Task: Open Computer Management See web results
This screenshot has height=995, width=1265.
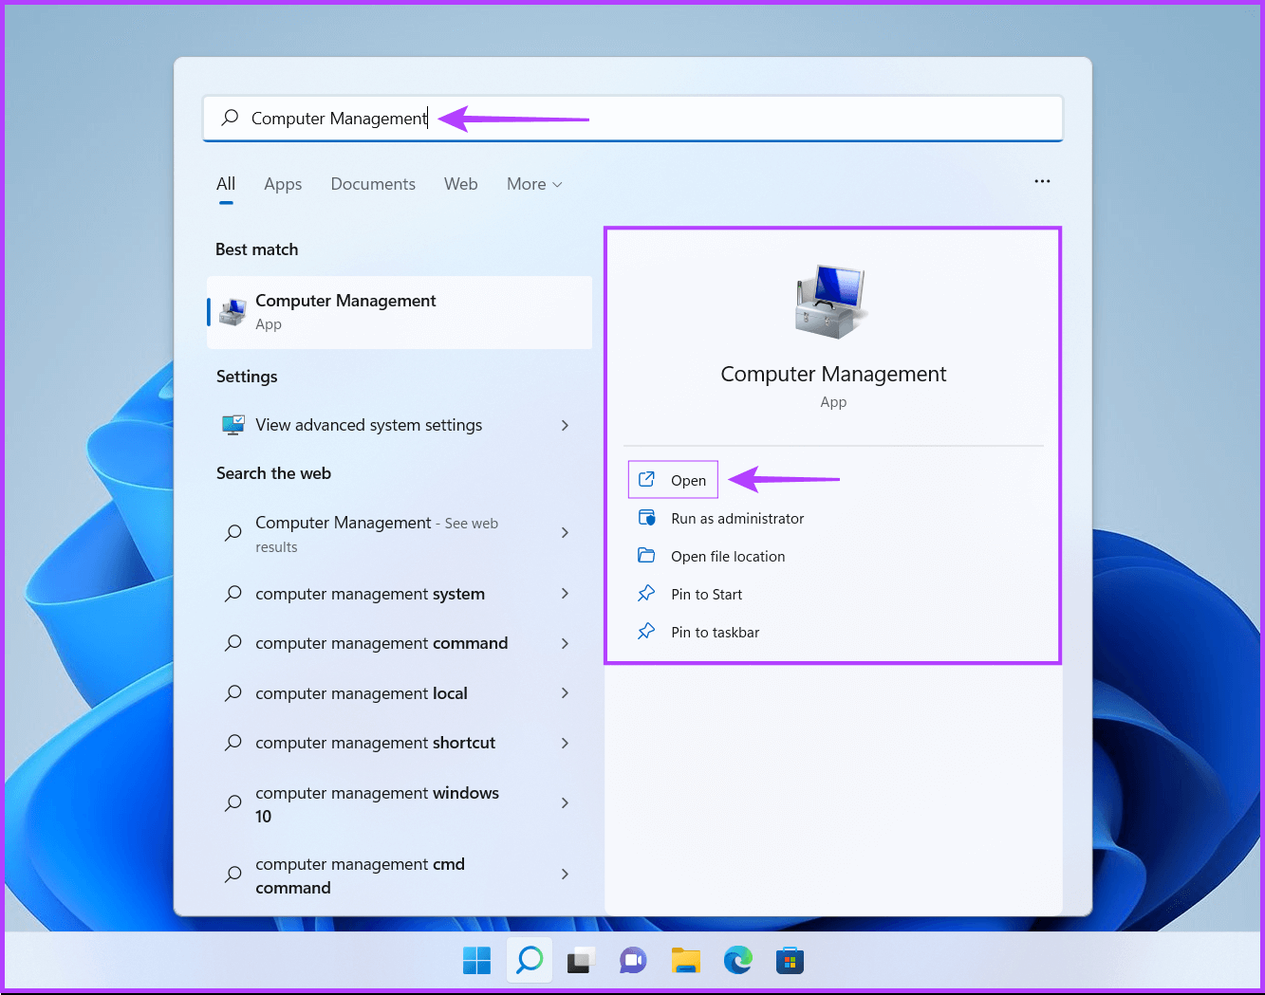Action: point(400,533)
